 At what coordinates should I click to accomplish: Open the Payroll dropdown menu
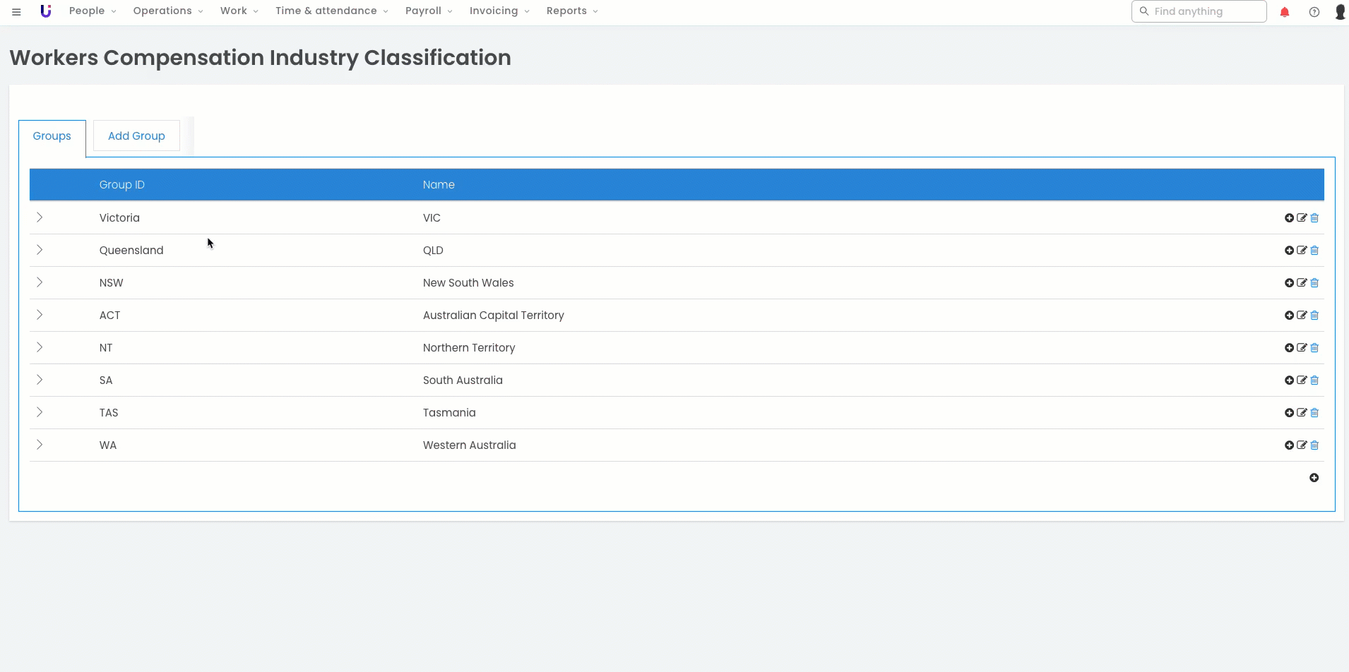428,11
